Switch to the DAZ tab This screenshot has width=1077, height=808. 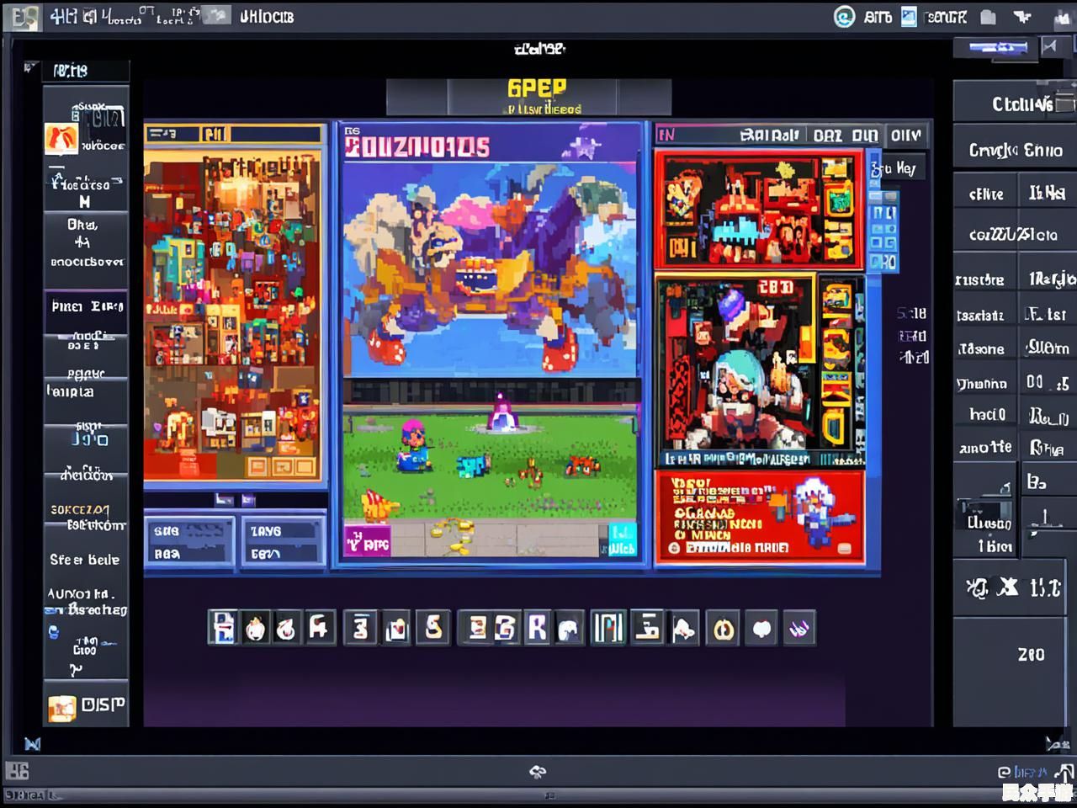click(x=827, y=136)
